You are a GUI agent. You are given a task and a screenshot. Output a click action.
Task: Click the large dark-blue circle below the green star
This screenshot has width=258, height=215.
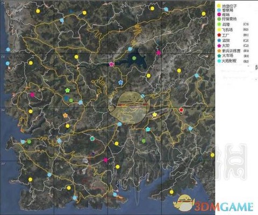tap(67, 98)
